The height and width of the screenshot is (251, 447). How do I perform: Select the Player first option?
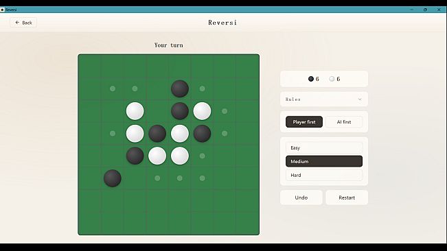[304, 122]
